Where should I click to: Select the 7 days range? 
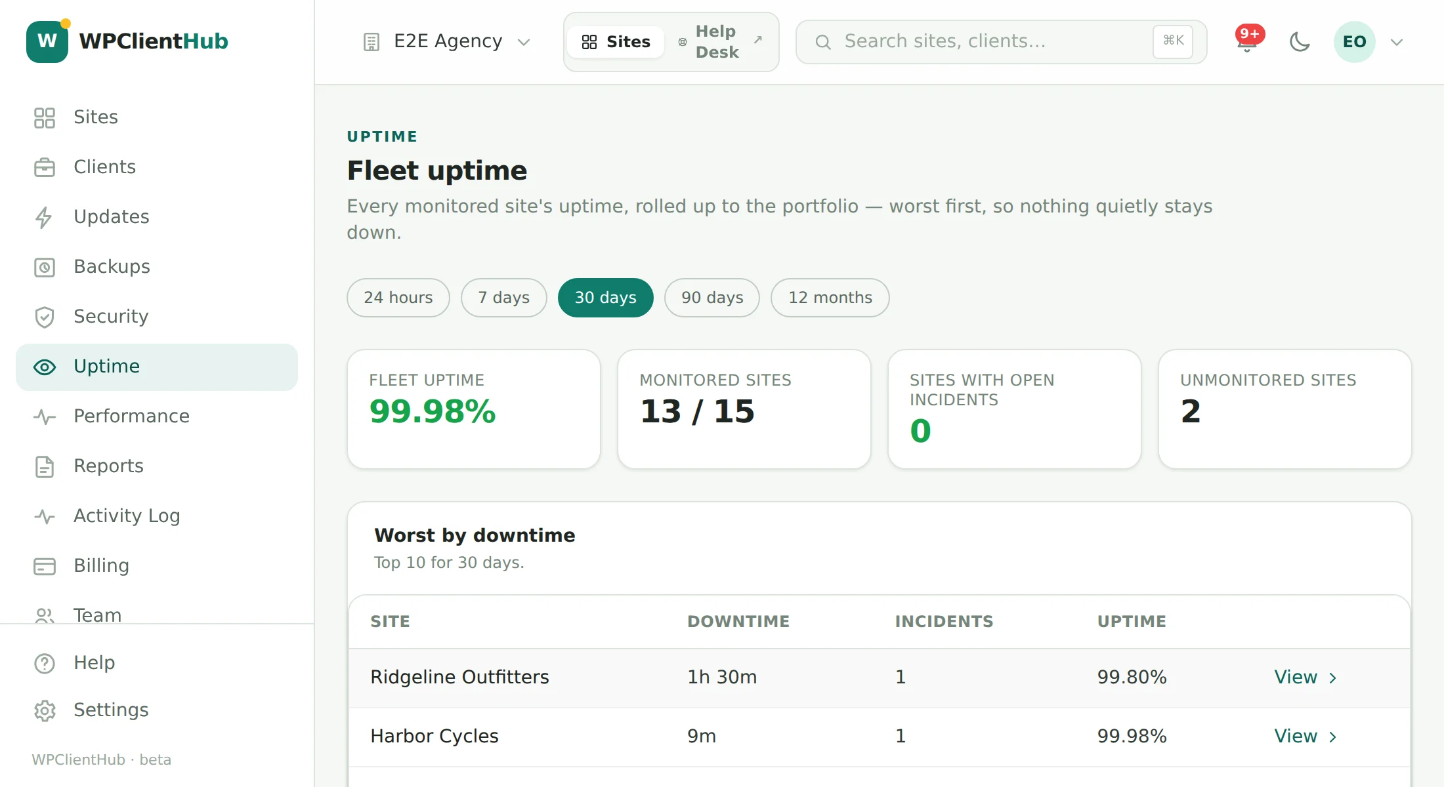coord(503,298)
